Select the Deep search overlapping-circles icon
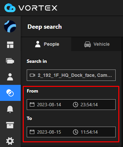123x147 pixels. tap(10, 93)
